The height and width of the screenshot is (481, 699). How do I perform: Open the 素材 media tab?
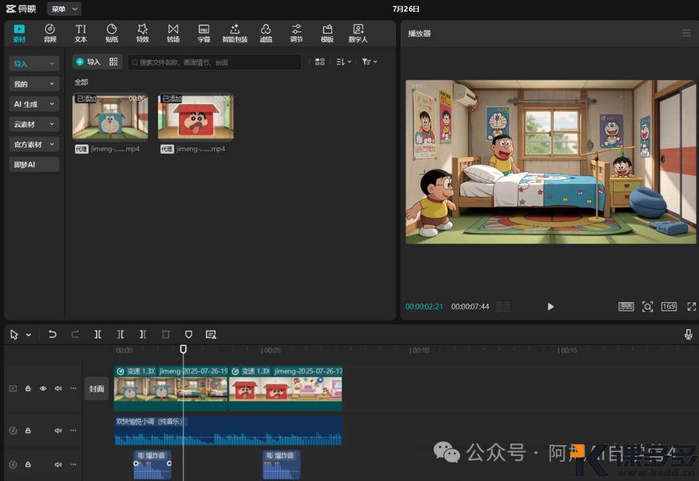click(19, 34)
